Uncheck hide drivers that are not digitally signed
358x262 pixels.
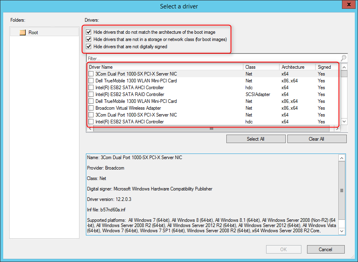point(89,47)
